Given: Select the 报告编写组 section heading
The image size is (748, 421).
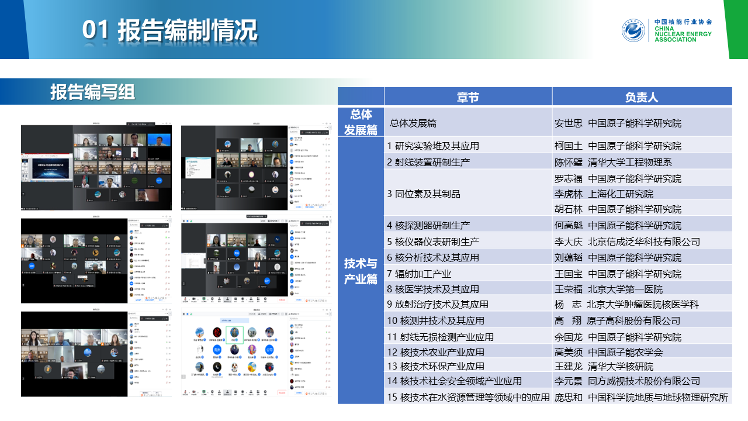Looking at the screenshot, I should coord(92,92).
